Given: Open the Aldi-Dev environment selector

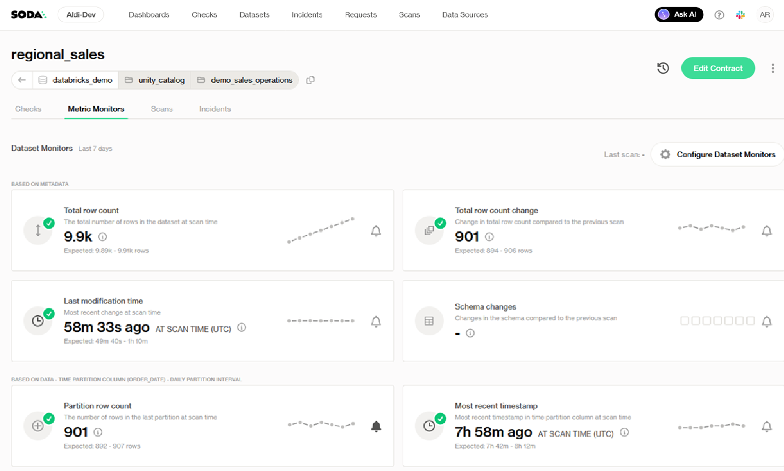Looking at the screenshot, I should 81,15.
